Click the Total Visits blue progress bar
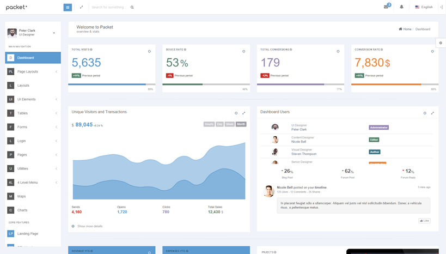The height and width of the screenshot is (254, 446). pos(107,84)
